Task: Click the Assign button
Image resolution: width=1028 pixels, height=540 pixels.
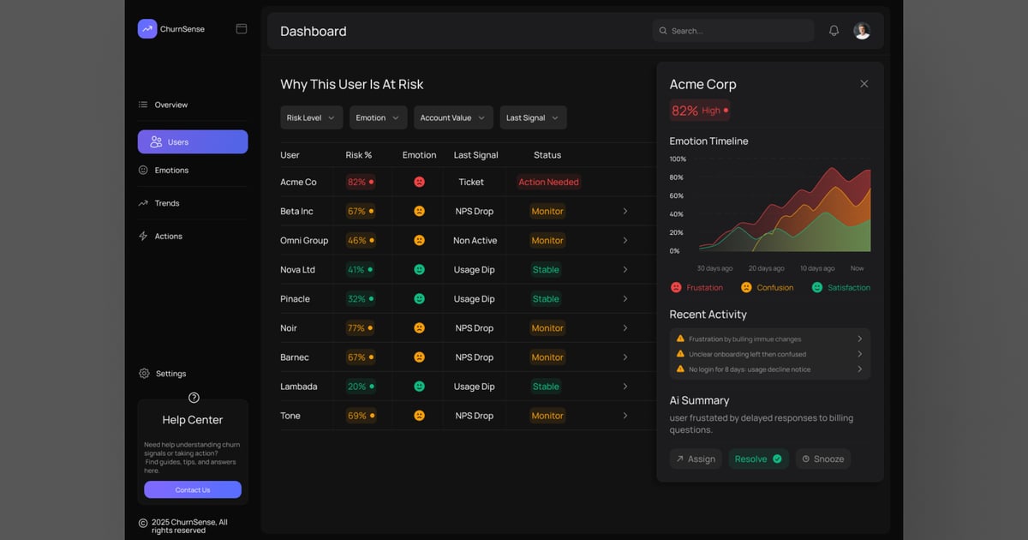Action: pyautogui.click(x=696, y=459)
